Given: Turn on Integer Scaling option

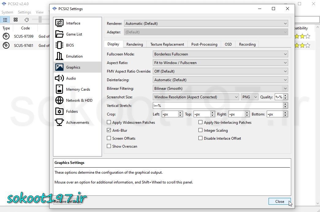Looking at the screenshot, I should coord(201,130).
